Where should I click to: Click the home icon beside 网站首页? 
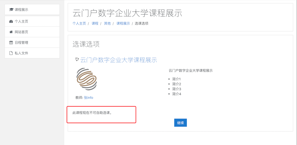11,32
